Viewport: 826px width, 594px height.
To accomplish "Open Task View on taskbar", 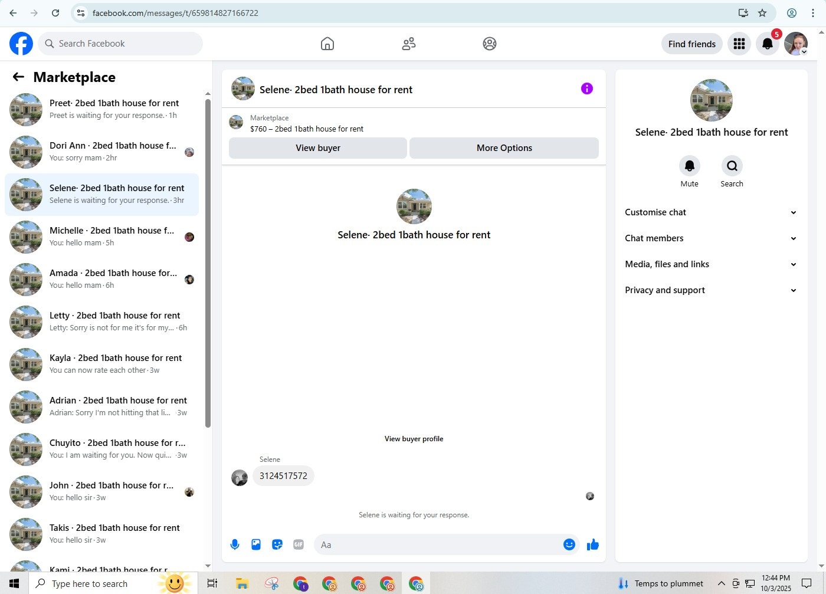I will click(212, 583).
